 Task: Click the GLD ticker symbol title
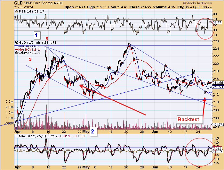pyautogui.click(x=18, y=3)
